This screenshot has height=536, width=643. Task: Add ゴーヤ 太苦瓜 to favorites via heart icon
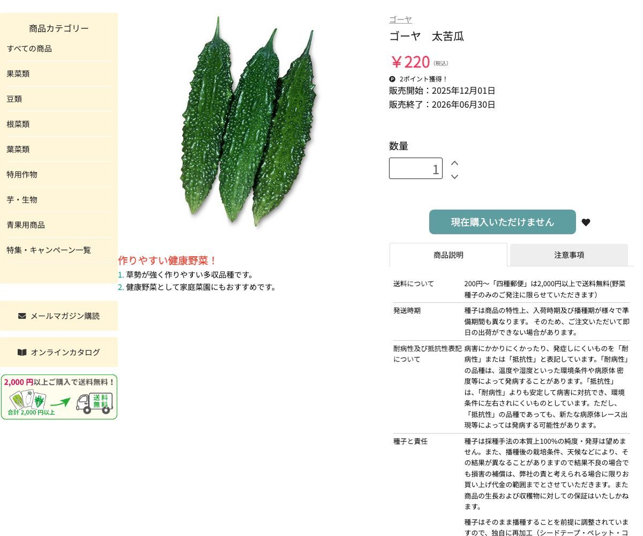pos(586,222)
